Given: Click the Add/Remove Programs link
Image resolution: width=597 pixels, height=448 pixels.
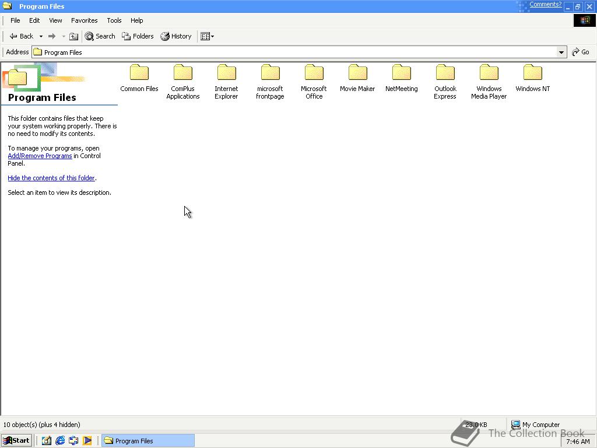Looking at the screenshot, I should 40,156.
